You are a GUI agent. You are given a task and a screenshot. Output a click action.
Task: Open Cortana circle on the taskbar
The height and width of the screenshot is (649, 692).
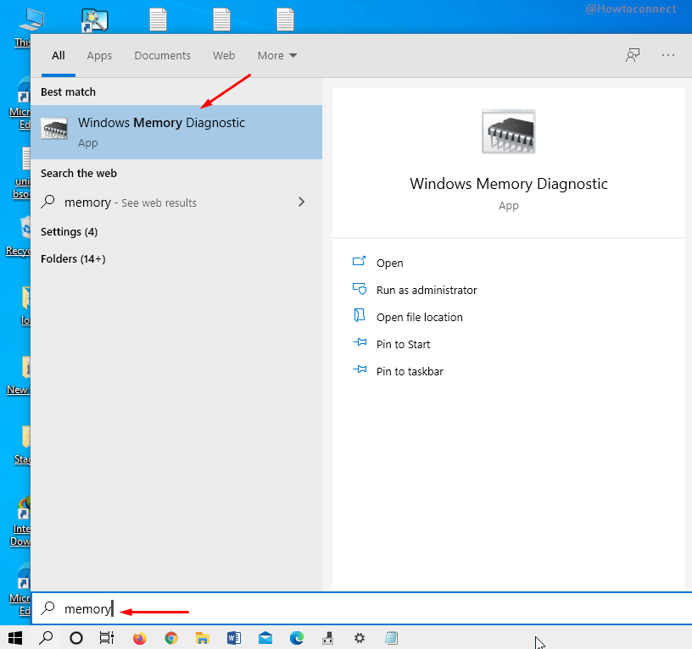pos(76,637)
